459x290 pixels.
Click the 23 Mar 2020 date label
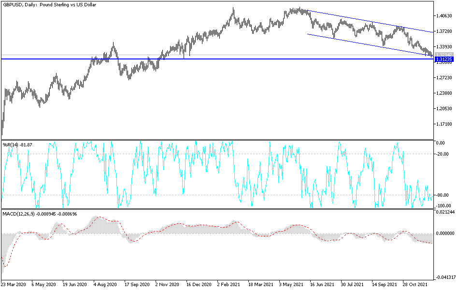point(13,284)
